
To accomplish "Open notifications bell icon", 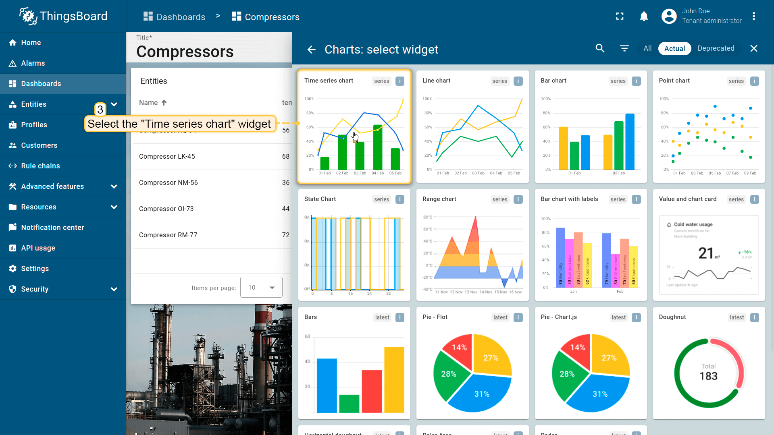I will [644, 16].
